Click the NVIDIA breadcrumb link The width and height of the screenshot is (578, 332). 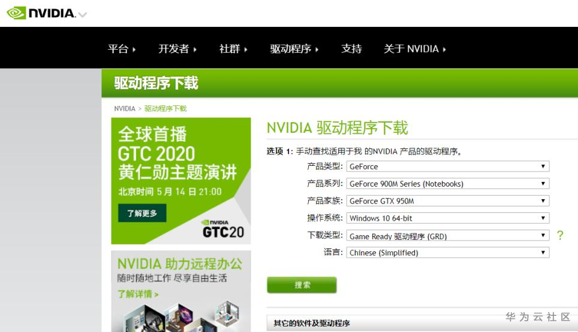coord(125,108)
